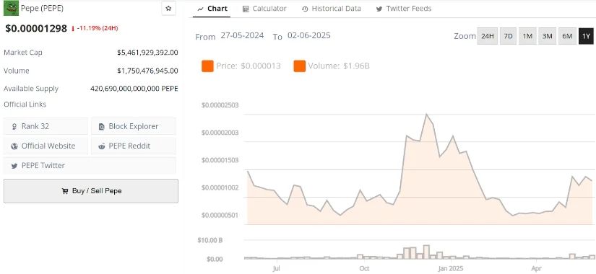Image resolution: width=596 pixels, height=274 pixels.
Task: Open the PEPE Reddit link
Action: pyautogui.click(x=134, y=146)
